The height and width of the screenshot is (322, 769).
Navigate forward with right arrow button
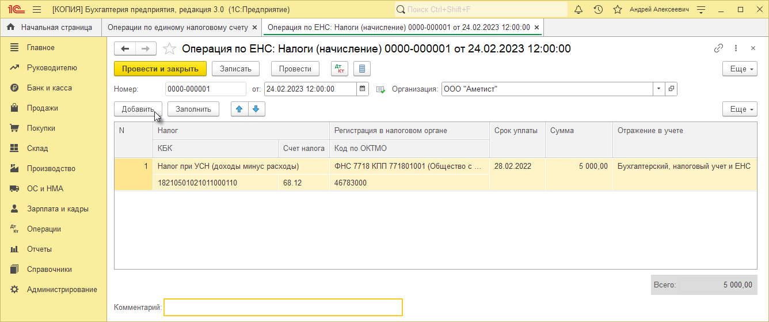[x=146, y=49]
